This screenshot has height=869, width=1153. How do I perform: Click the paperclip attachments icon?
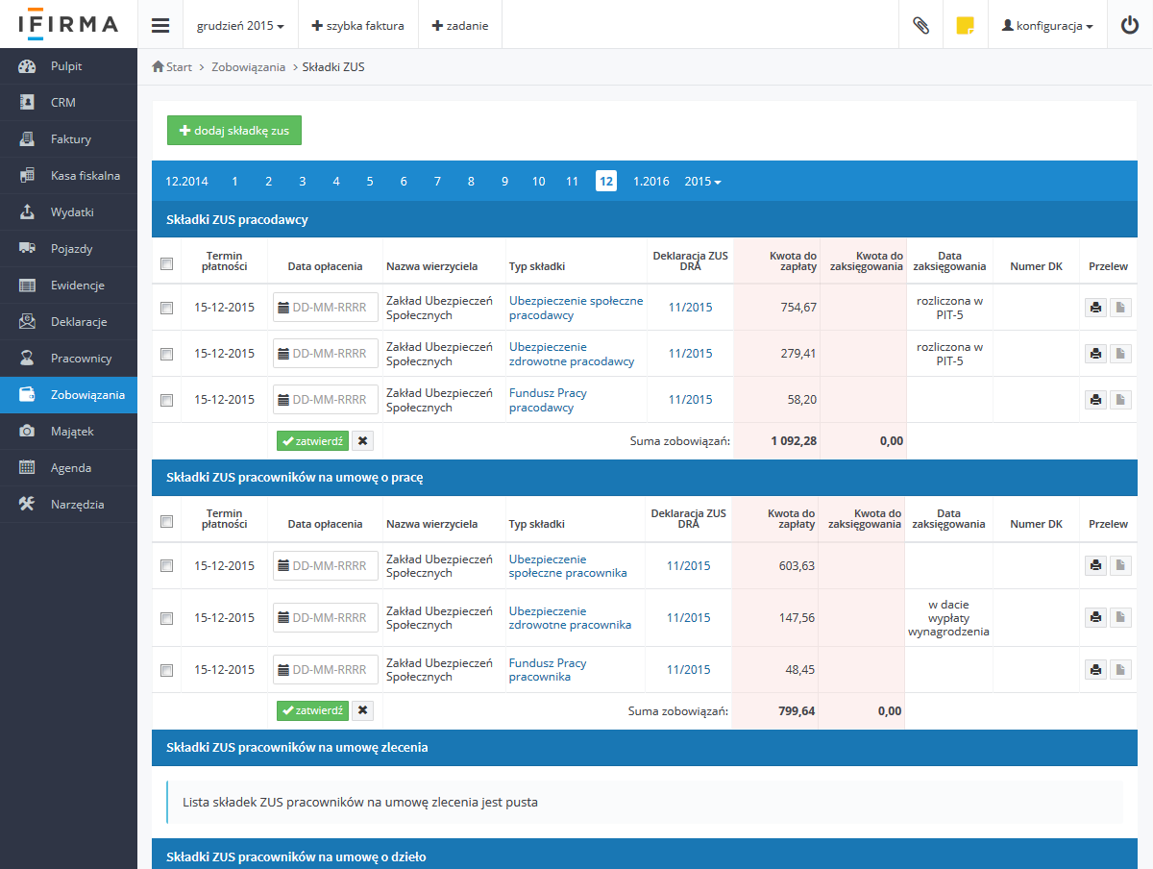[x=920, y=26]
